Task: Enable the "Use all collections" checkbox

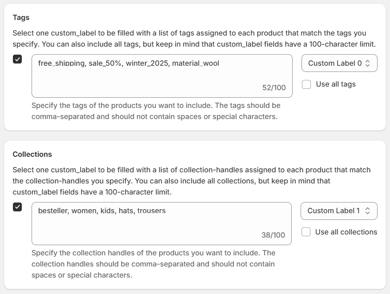Action: click(306, 232)
